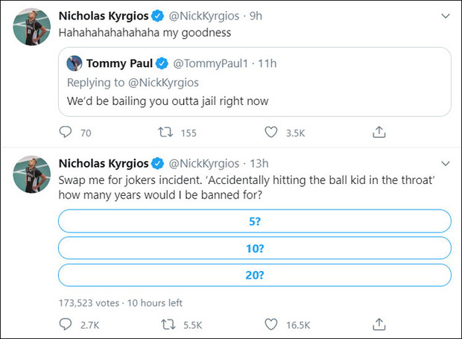462x339 pixels.
Task: Open Nicholas Kyrgios profile picture on top tweet
Action: [32, 27]
